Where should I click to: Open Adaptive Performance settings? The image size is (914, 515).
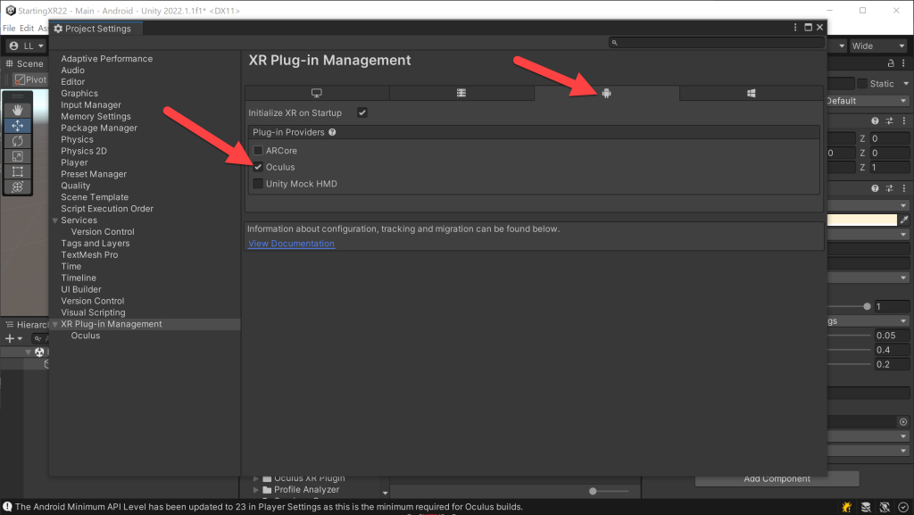(107, 59)
